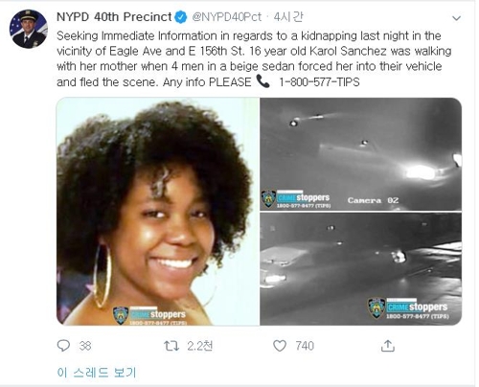
Task: Click the tweet body text to open it
Action: click(x=254, y=58)
